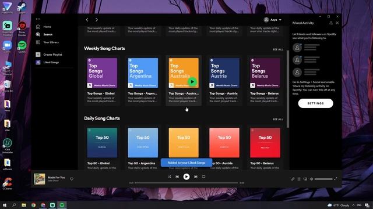This screenshot has width=373, height=209.
Task: Open Search in the sidebar
Action: tap(44, 35)
